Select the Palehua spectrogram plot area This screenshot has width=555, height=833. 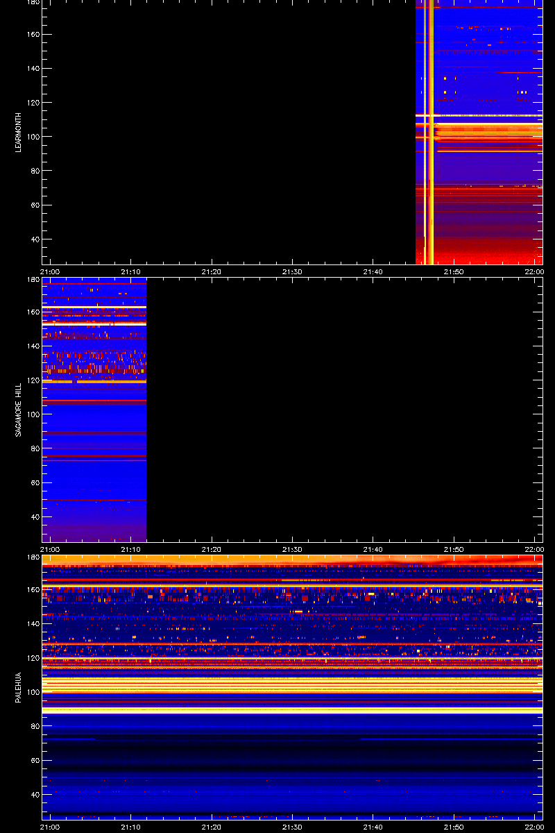[292, 687]
